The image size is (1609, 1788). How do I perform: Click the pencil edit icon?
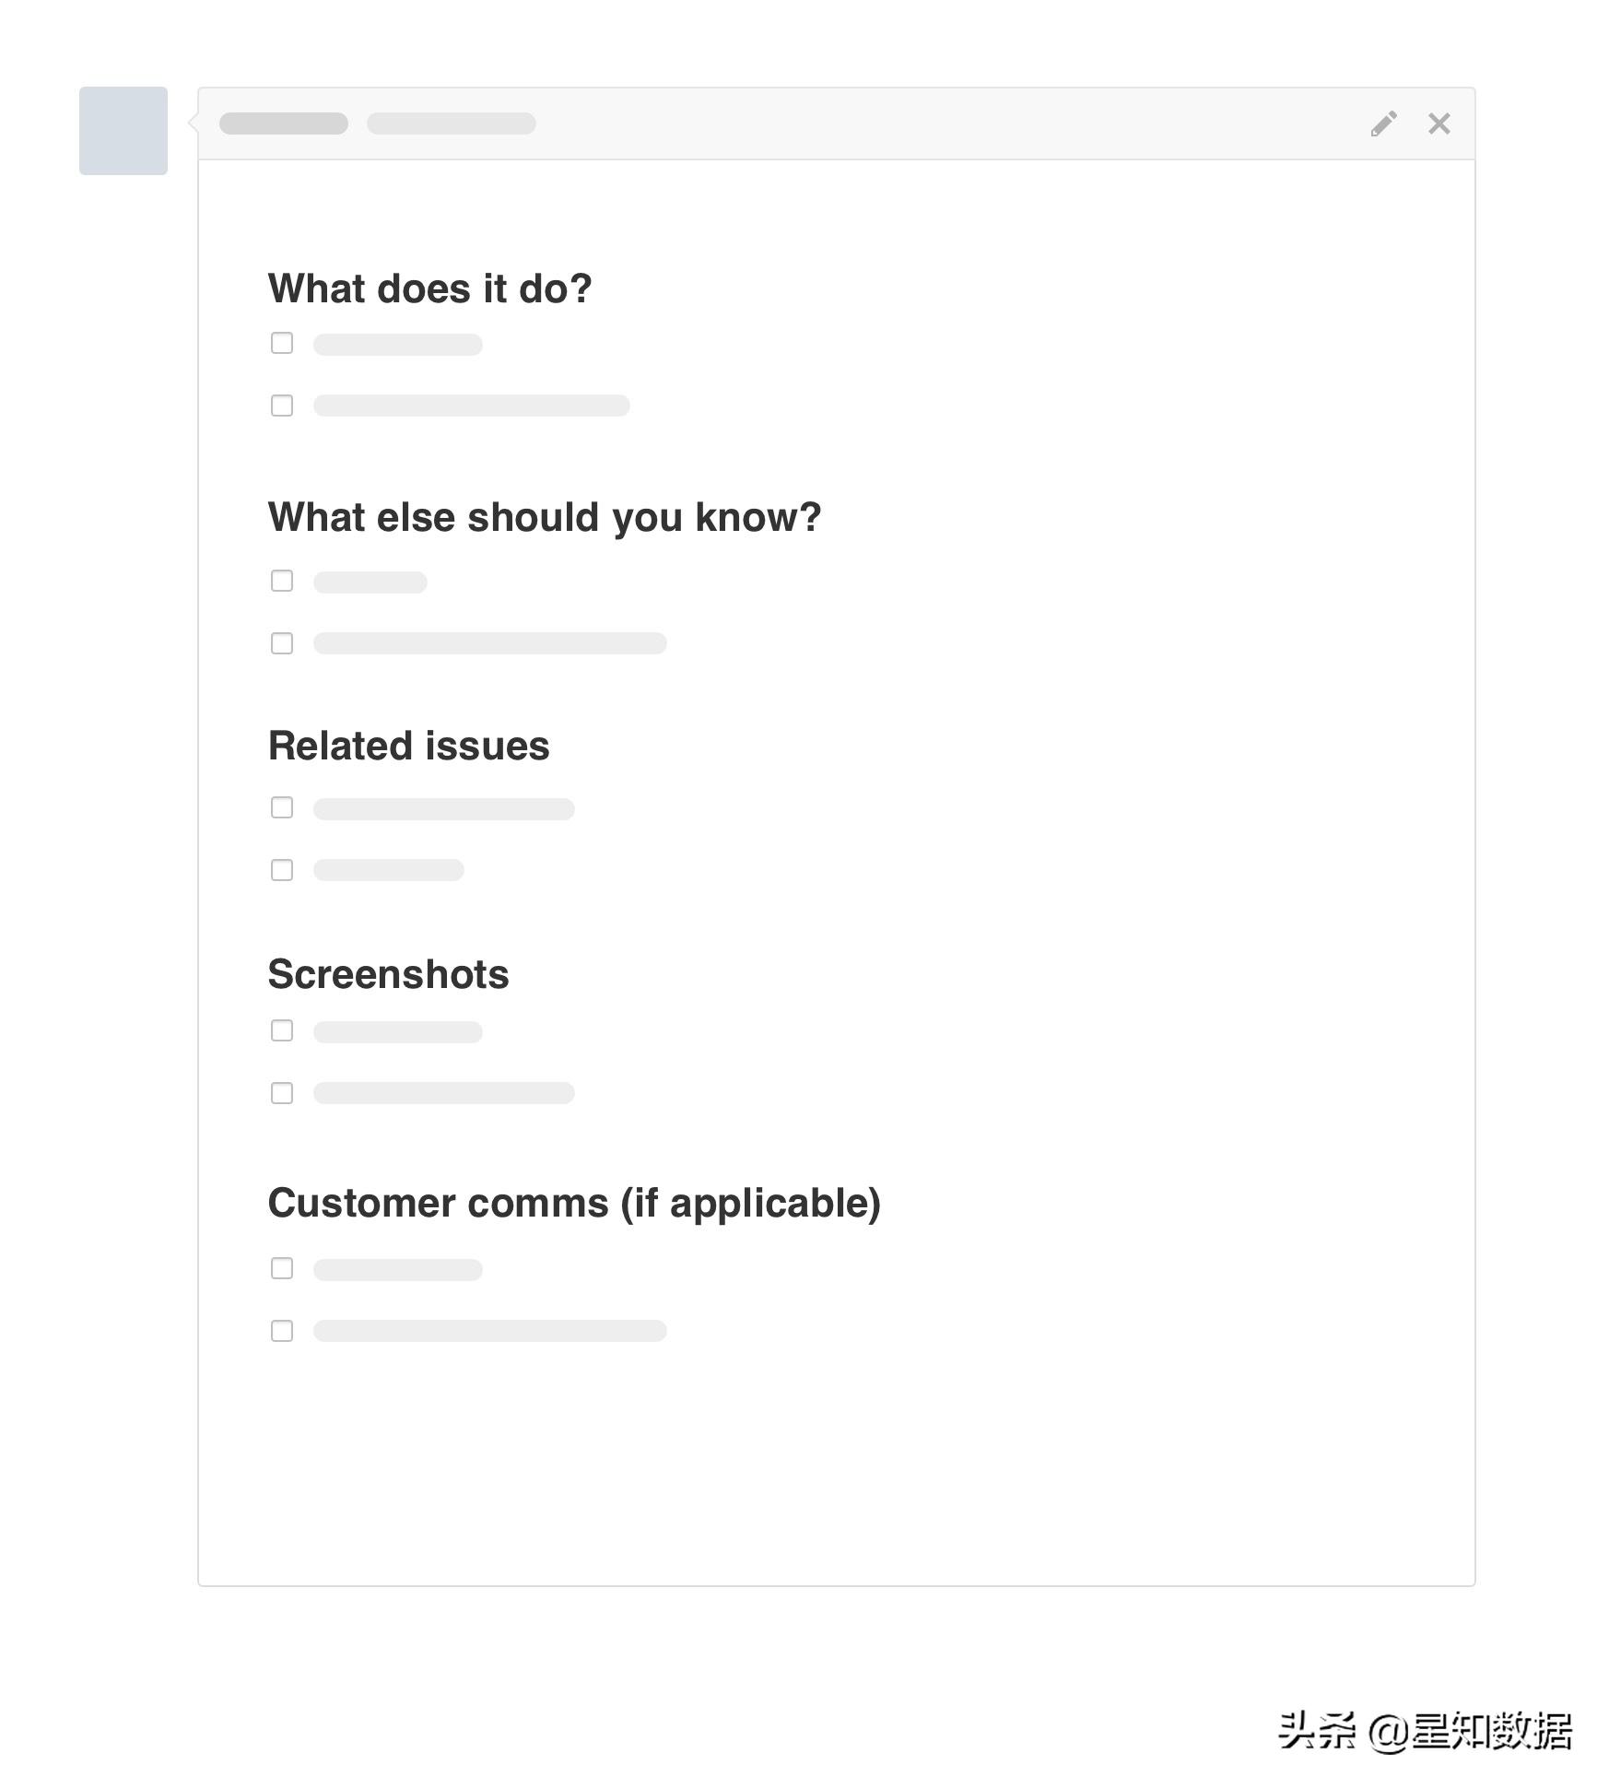[1383, 124]
